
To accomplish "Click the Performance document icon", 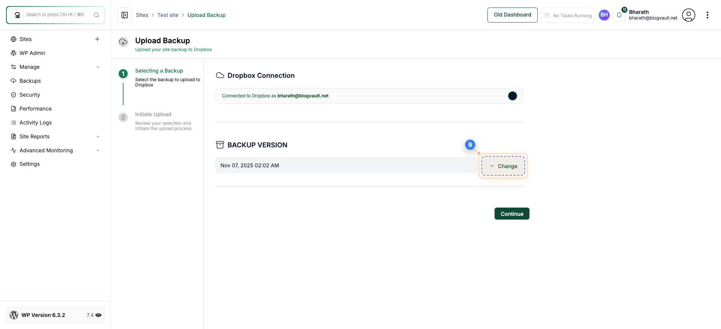I will tap(14, 109).
